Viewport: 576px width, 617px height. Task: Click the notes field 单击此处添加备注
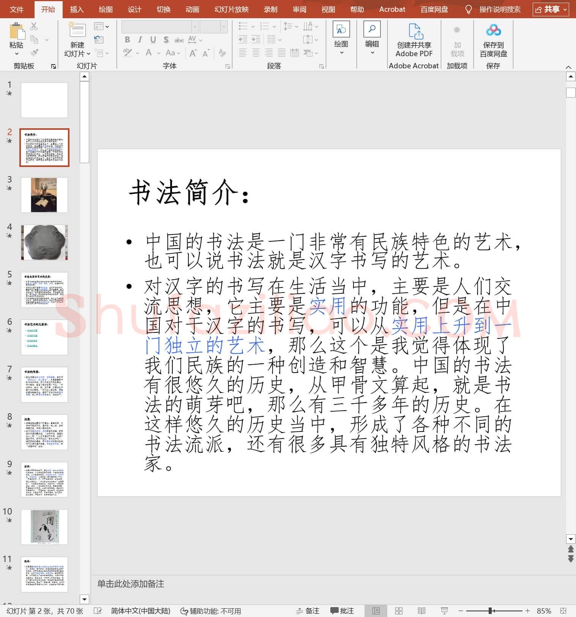tap(131, 584)
